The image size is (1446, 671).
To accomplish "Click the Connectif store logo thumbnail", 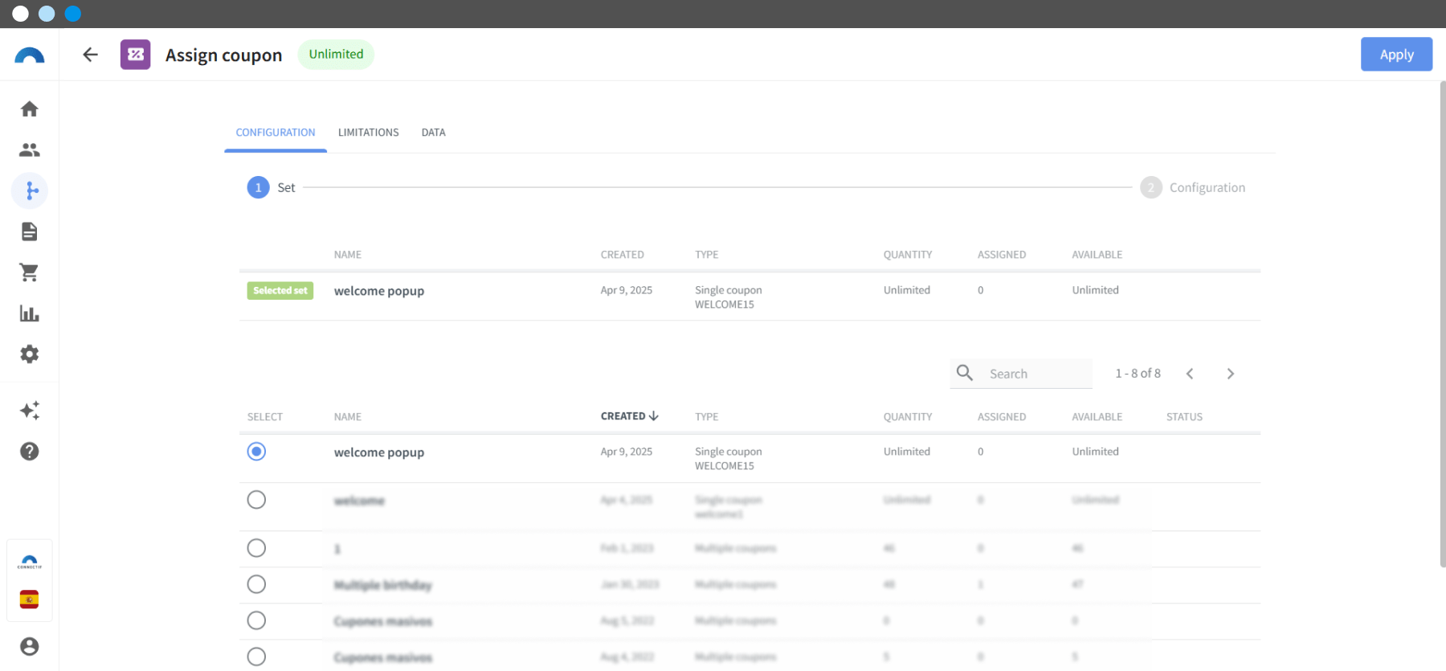I will coord(30,562).
